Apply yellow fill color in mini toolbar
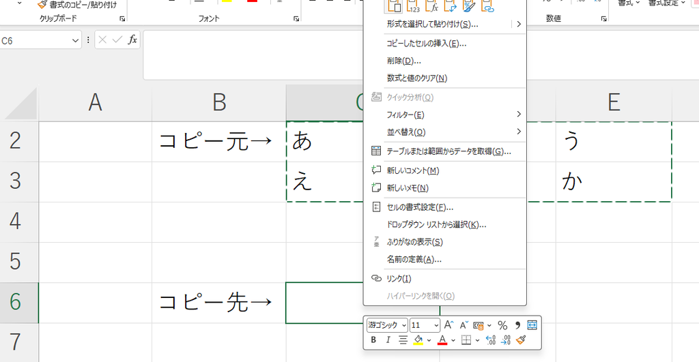 (x=418, y=340)
